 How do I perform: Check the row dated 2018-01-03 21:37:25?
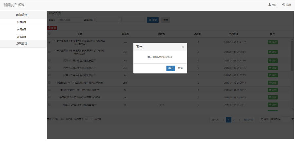tap(49, 75)
